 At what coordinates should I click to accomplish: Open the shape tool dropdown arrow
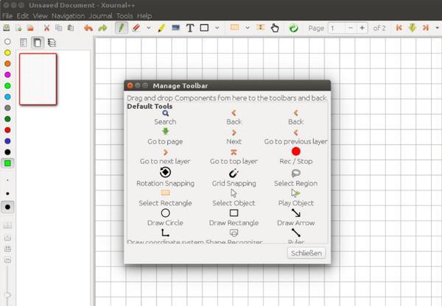[217, 28]
